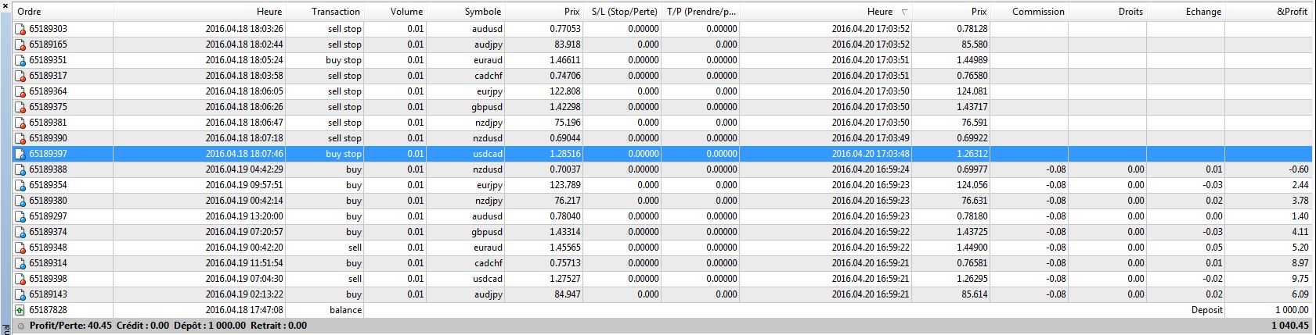
Task: Click the order icon for ticket 65189303
Action: [x=20, y=29]
